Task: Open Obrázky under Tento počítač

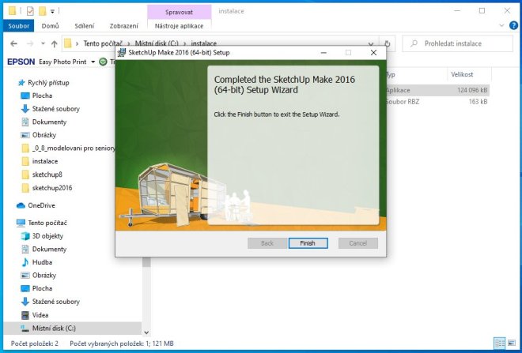Action: 43,276
